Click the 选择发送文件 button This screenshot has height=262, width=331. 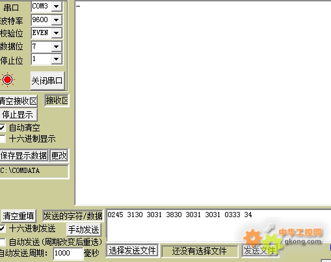(132, 250)
